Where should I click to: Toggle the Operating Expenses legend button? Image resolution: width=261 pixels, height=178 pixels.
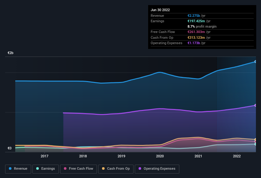click(157, 169)
